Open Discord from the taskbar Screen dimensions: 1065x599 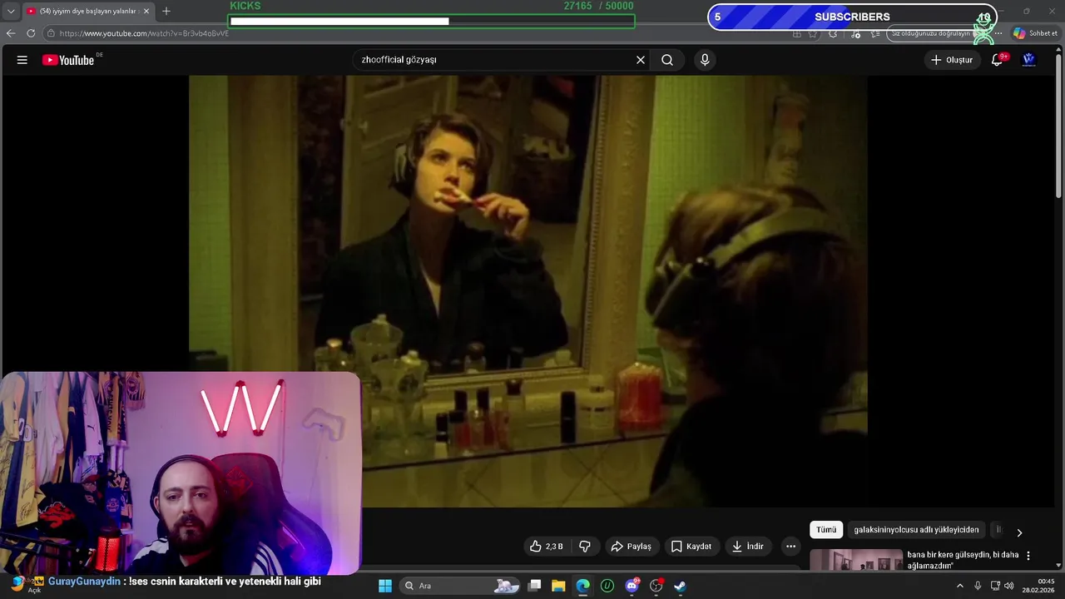tap(632, 586)
